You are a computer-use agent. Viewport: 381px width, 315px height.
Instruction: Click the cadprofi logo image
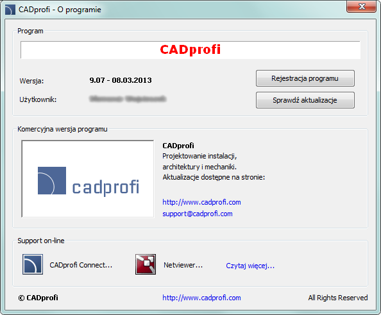click(88, 178)
